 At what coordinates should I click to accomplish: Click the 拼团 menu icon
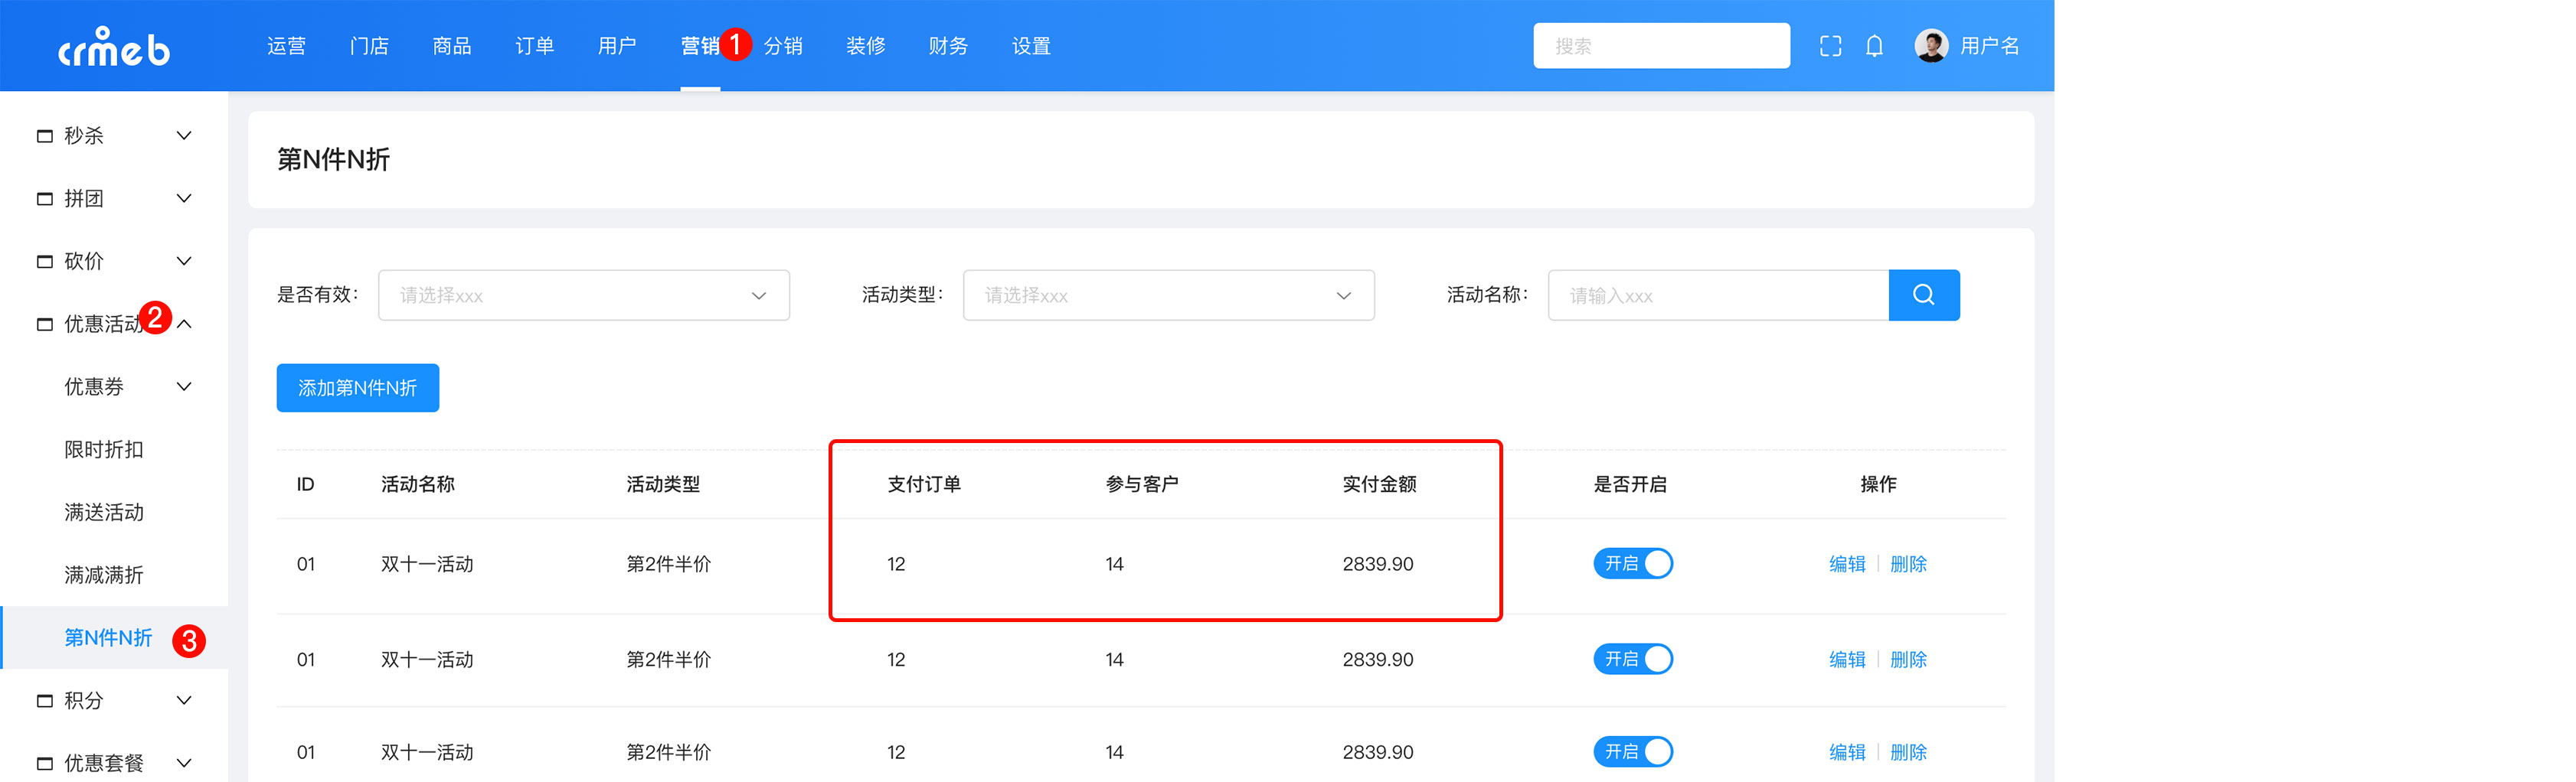[45, 199]
